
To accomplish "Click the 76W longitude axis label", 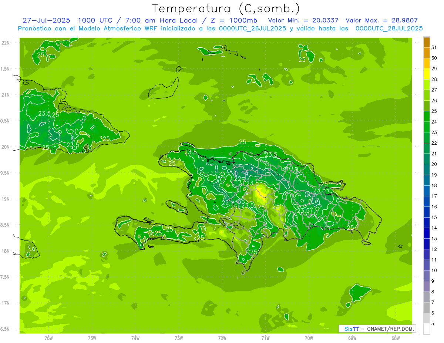I will (48, 338).
